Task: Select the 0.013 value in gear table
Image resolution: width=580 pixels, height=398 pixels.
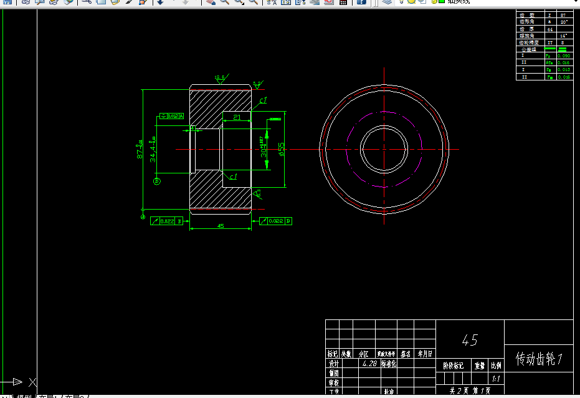Action: click(x=564, y=70)
